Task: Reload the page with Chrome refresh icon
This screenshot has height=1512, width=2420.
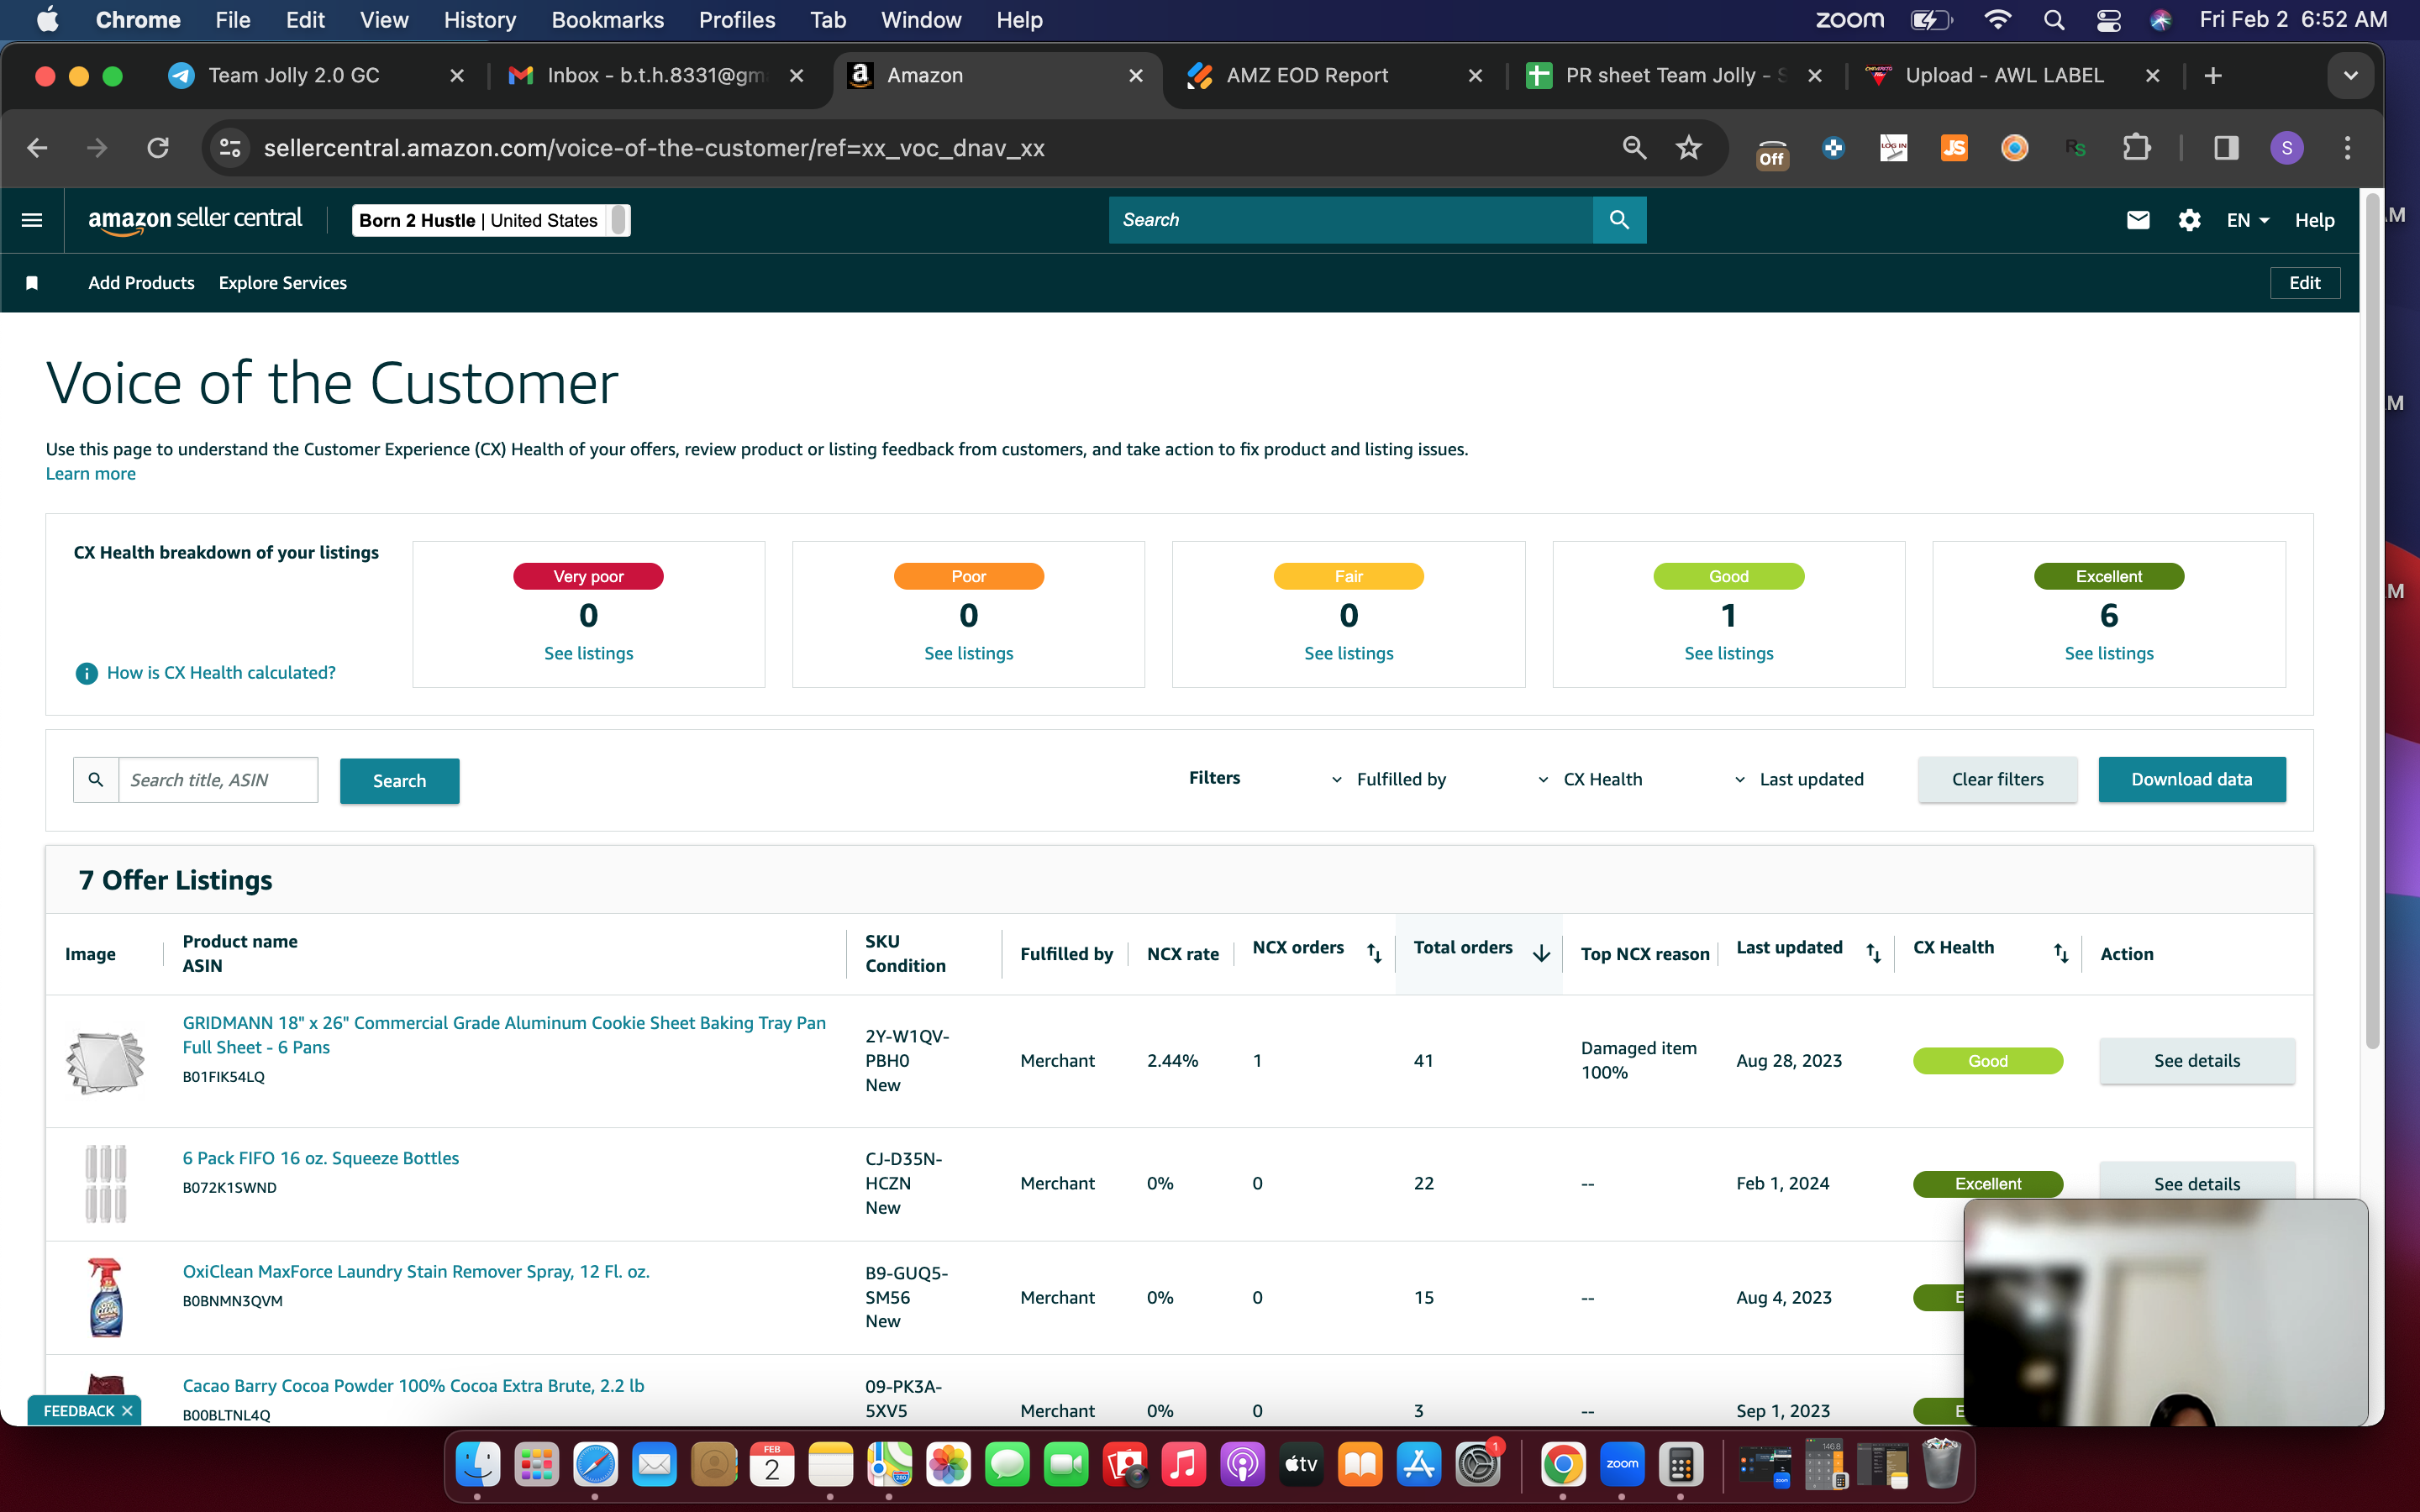Action: 158,148
